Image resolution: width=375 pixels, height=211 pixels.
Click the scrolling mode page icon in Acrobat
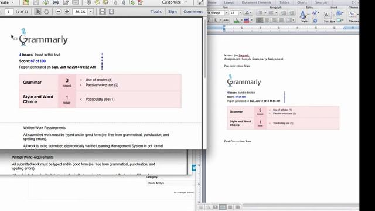point(103,12)
